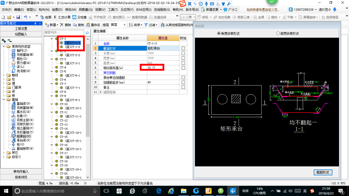Pin the 模块导航栏 panel
This screenshot has height=196, width=349.
click(x=36, y=23)
